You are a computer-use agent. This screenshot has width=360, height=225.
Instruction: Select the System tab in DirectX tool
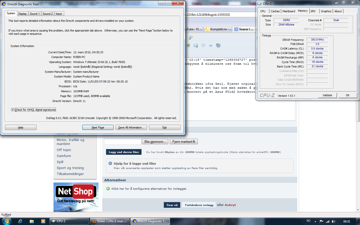(11, 13)
